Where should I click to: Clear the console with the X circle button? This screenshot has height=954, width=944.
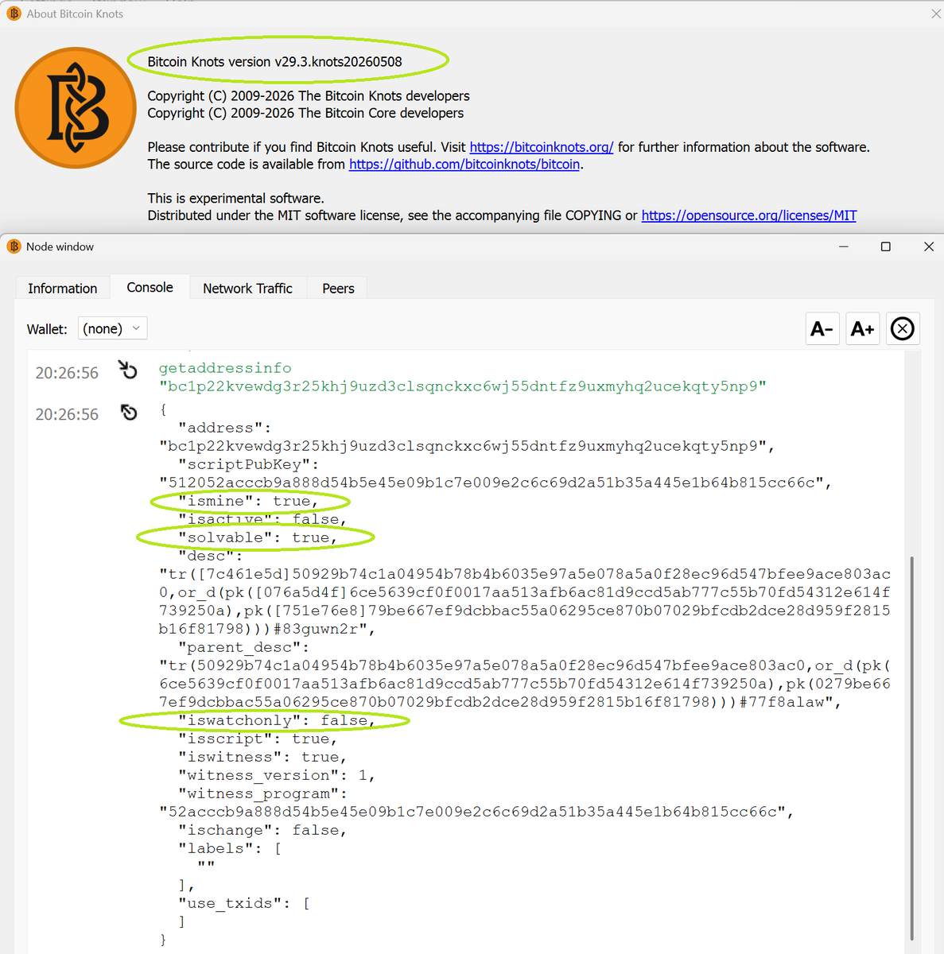903,328
